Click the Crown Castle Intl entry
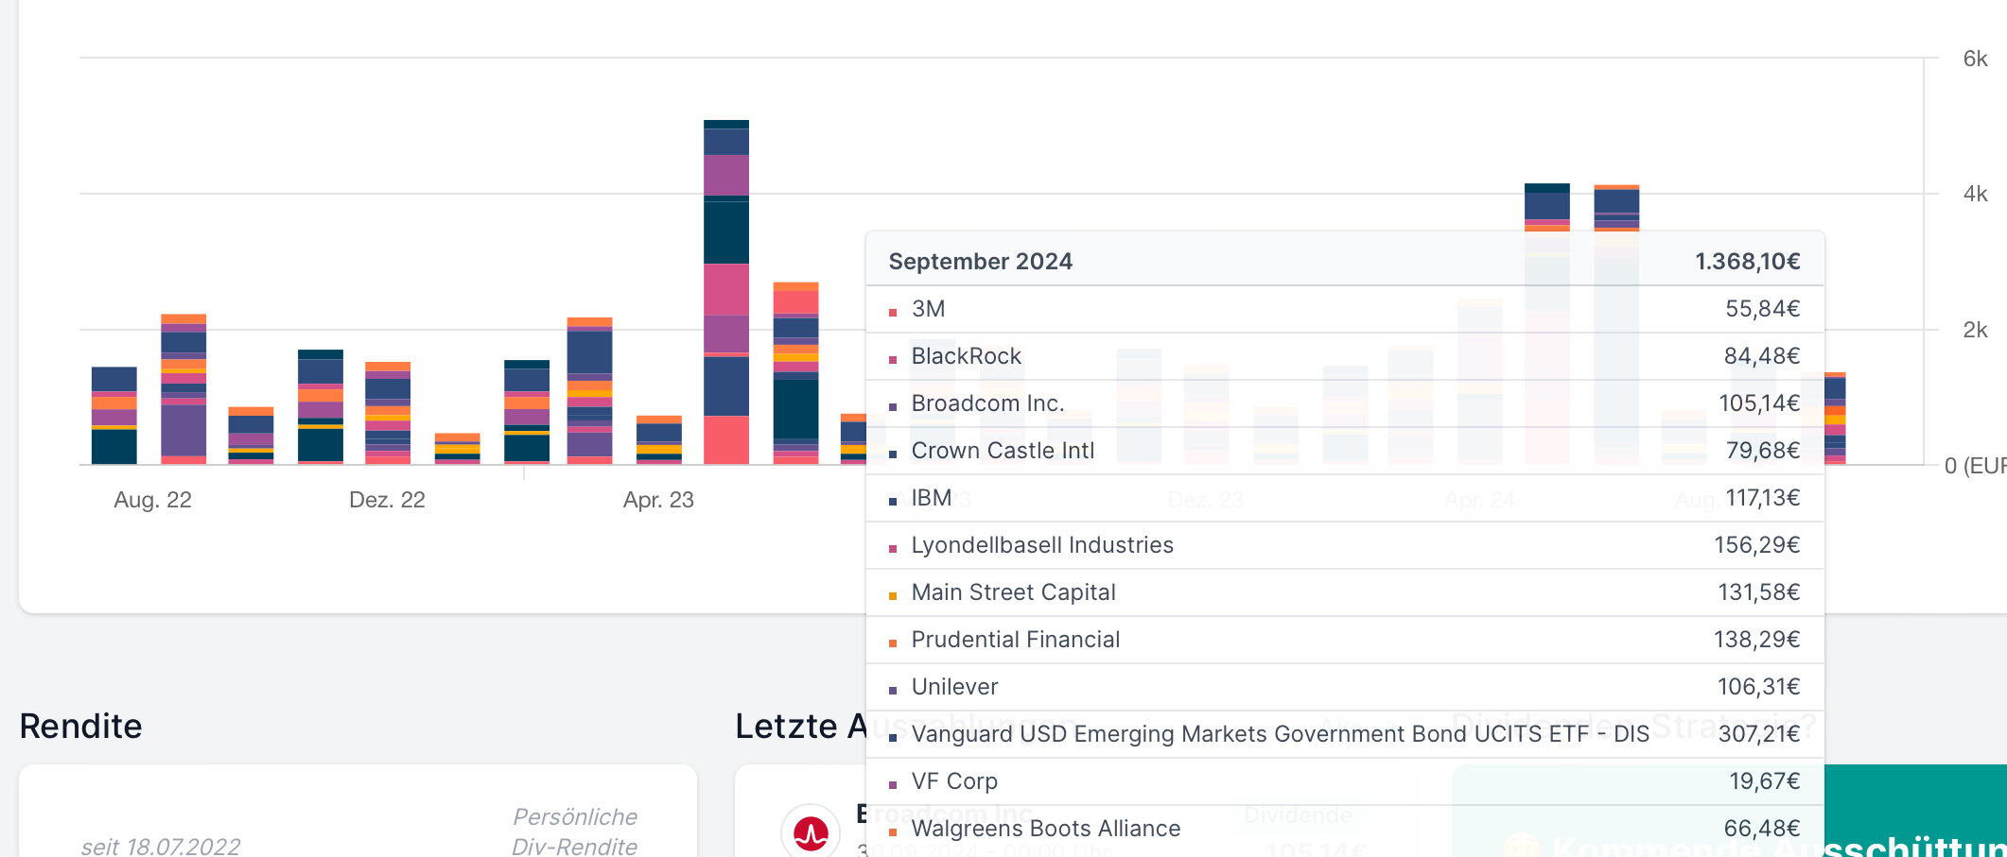 point(1343,451)
